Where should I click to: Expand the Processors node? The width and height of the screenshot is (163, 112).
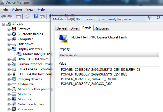(x=9, y=109)
